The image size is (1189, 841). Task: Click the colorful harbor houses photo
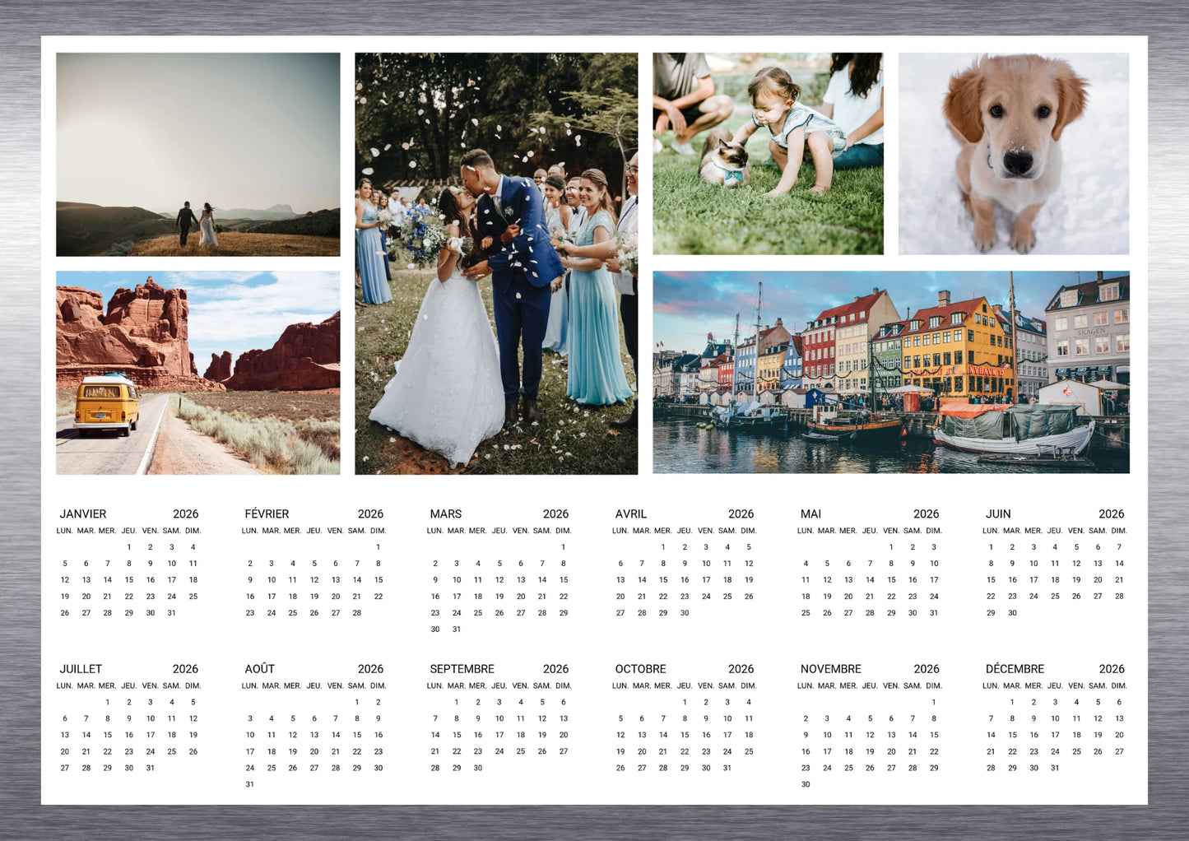pyautogui.click(x=890, y=372)
